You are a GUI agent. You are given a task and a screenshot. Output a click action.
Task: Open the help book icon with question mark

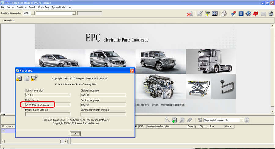[248, 13]
